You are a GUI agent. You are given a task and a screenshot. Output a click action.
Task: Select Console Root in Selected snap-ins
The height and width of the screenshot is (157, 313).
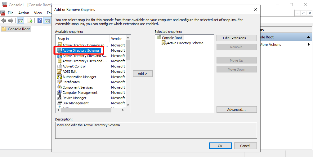(172, 38)
